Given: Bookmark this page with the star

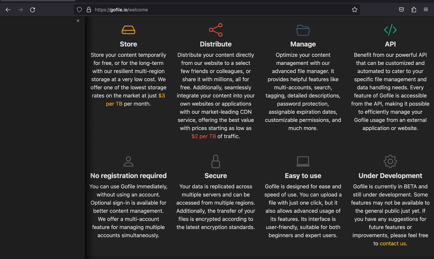Looking at the screenshot, I should [355, 10].
